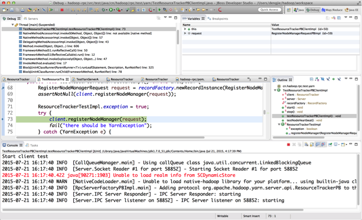Show hidden editor tabs list

(249, 79)
